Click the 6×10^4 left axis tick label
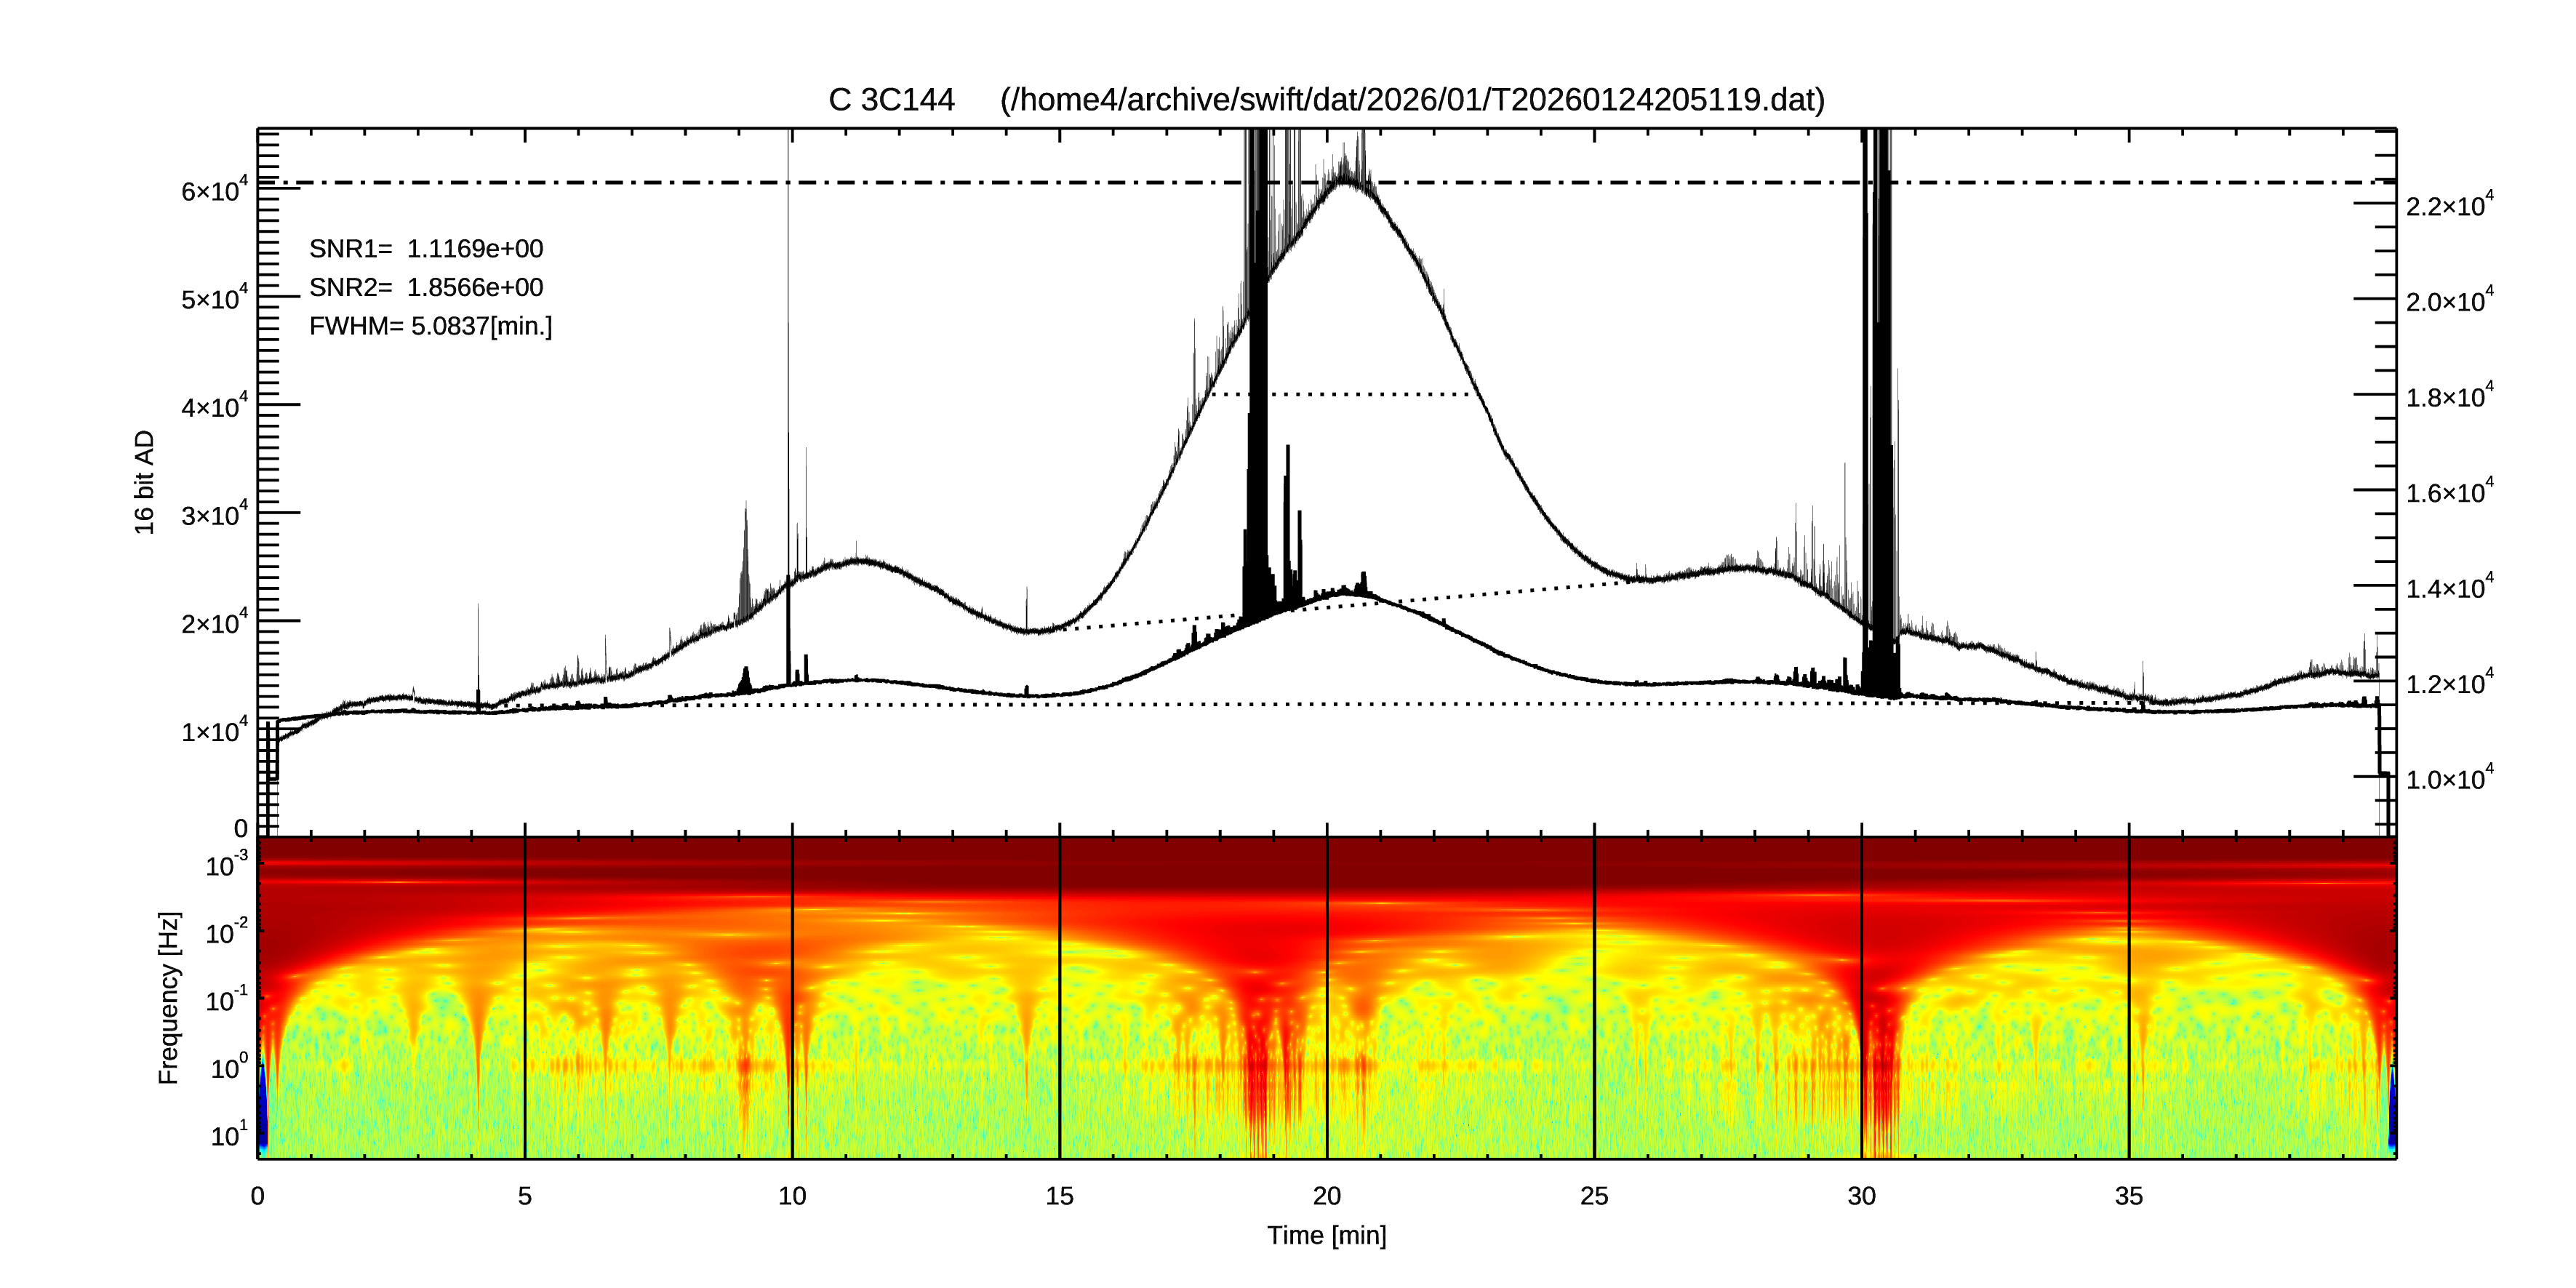This screenshot has width=2576, height=1288. pos(213,190)
